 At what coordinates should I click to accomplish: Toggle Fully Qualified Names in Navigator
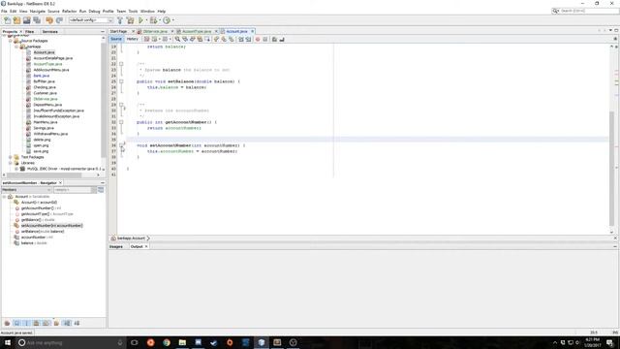click(x=56, y=323)
